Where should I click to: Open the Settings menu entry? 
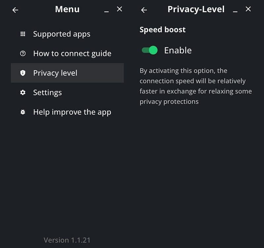pyautogui.click(x=48, y=93)
